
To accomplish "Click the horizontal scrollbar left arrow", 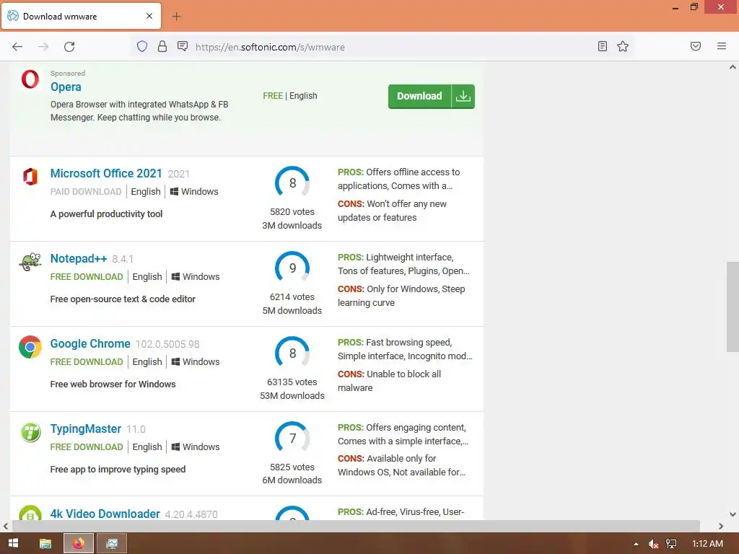I will pos(6,526).
